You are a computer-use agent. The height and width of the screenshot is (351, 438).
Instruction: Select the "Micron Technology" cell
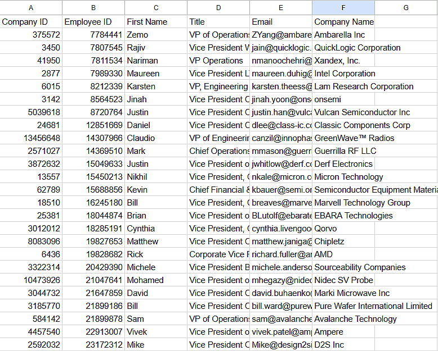pyautogui.click(x=343, y=177)
